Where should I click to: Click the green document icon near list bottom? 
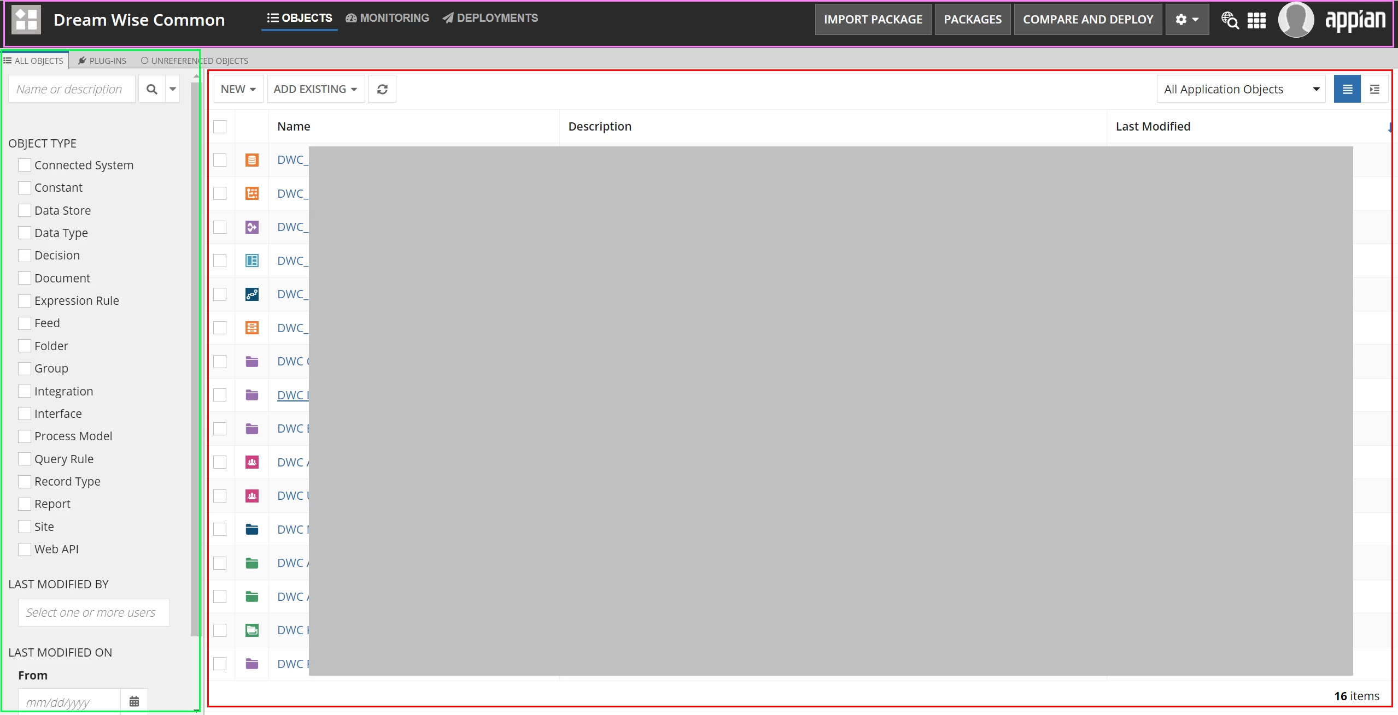point(252,630)
